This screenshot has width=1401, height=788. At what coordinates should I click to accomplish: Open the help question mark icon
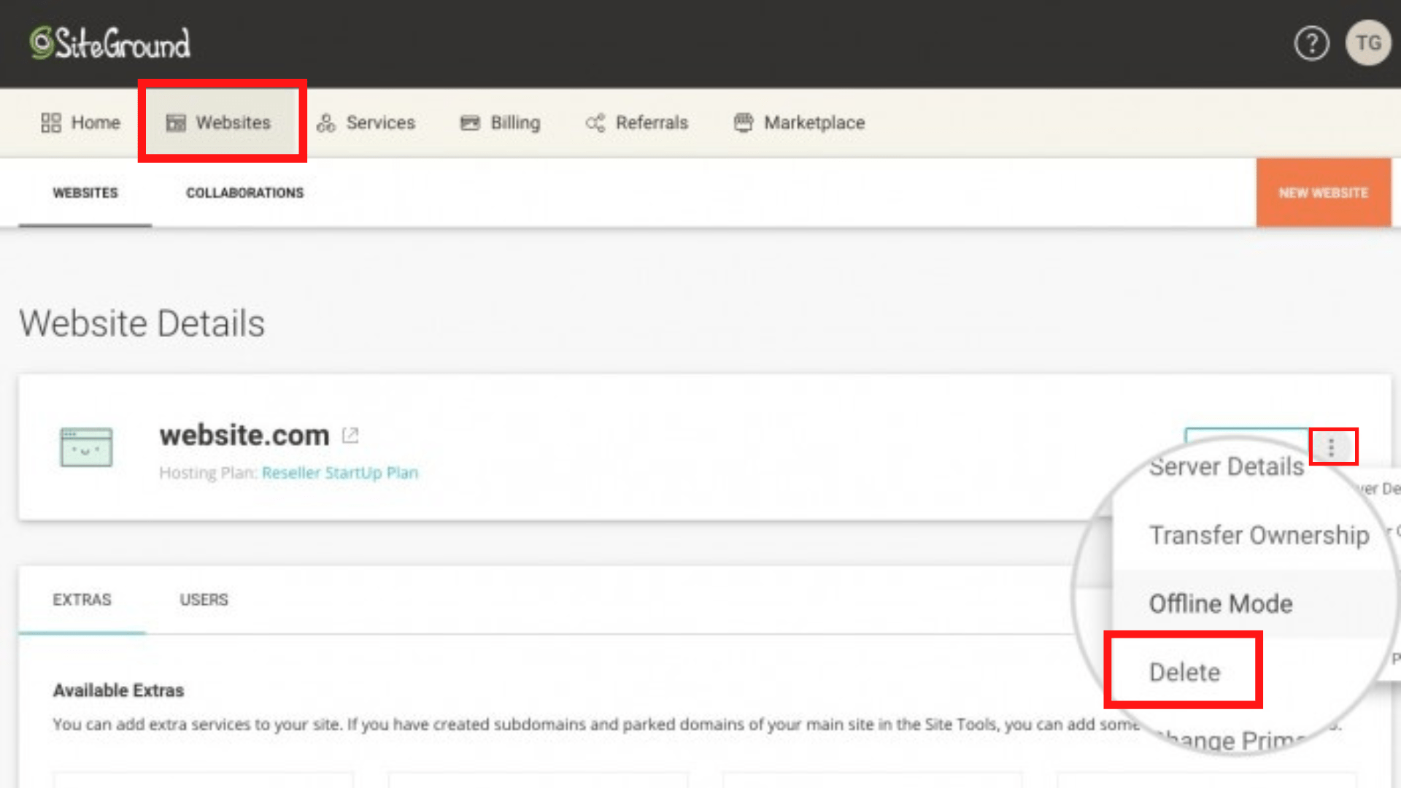1311,43
